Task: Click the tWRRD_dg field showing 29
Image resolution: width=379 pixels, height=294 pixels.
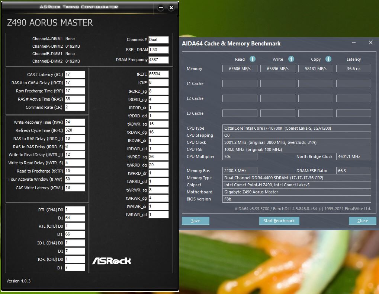Action: 158,165
